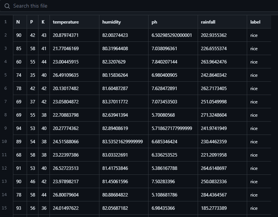Select rainfall cell 250.0832336
Viewport: 278px width, 217px height.
coord(222,181)
